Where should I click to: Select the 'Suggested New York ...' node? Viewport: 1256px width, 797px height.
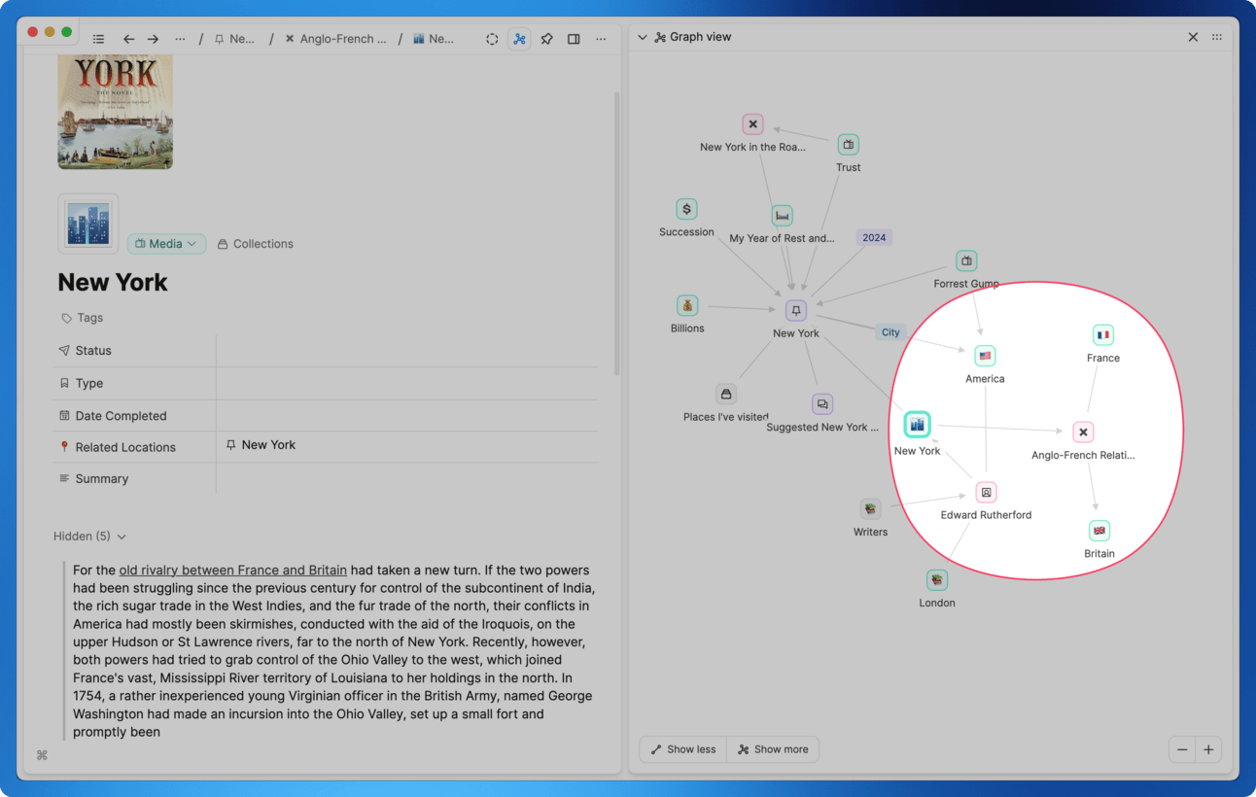(822, 404)
